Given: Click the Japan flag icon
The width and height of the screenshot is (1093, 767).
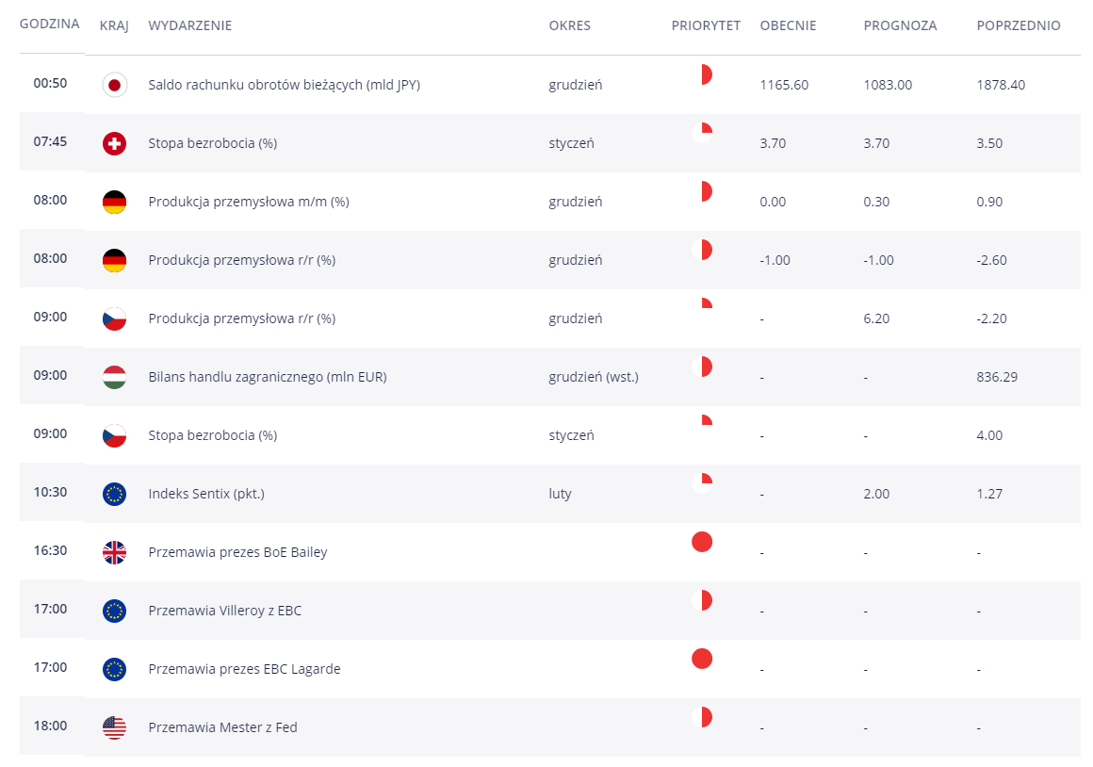Looking at the screenshot, I should pos(114,85).
